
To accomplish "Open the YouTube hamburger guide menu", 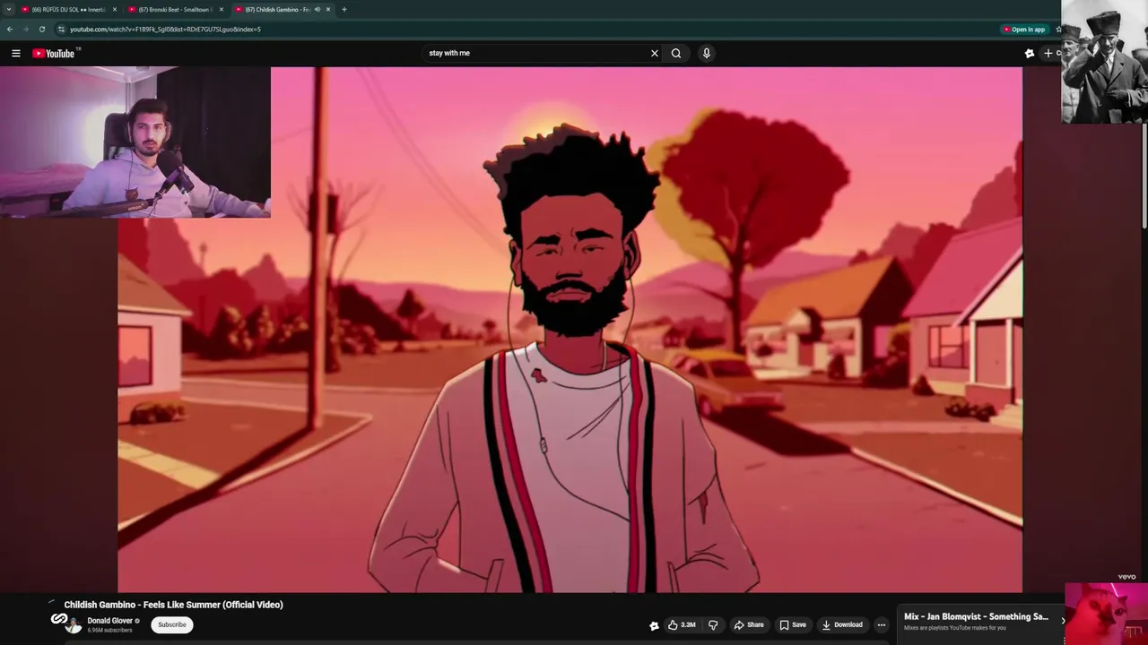I will pos(16,53).
